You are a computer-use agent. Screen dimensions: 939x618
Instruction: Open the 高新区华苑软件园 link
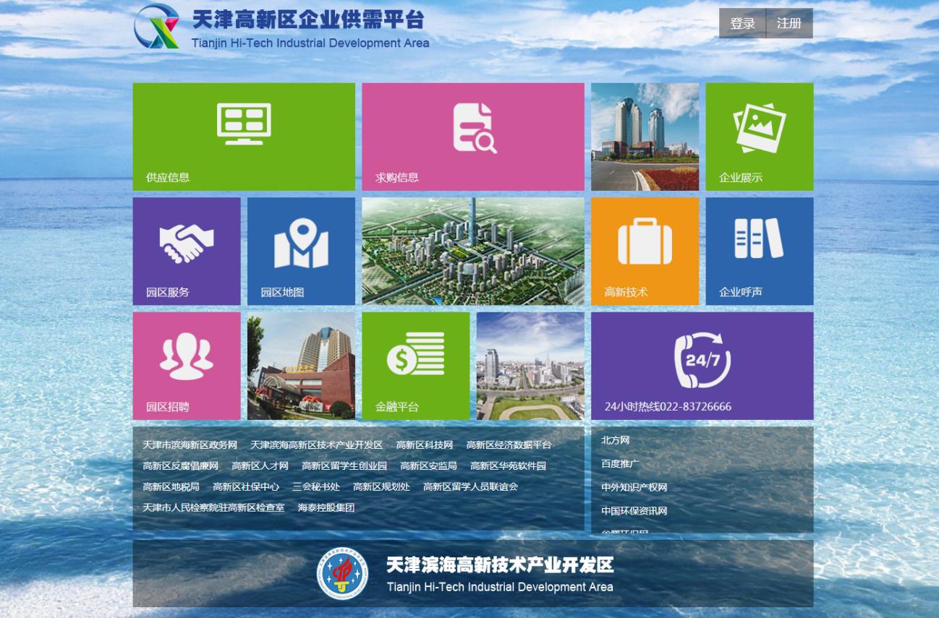[508, 466]
